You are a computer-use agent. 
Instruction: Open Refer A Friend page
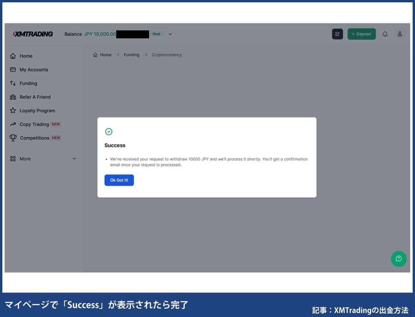tap(35, 97)
